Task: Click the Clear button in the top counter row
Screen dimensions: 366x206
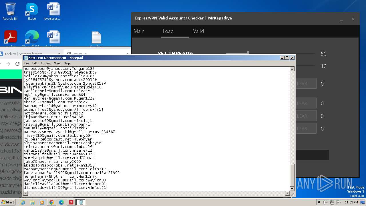Action: (x=306, y=84)
